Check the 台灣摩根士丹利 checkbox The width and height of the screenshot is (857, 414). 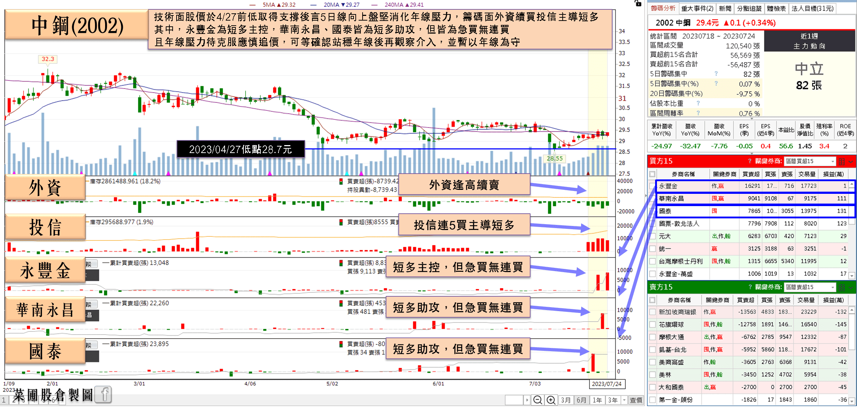click(x=652, y=261)
